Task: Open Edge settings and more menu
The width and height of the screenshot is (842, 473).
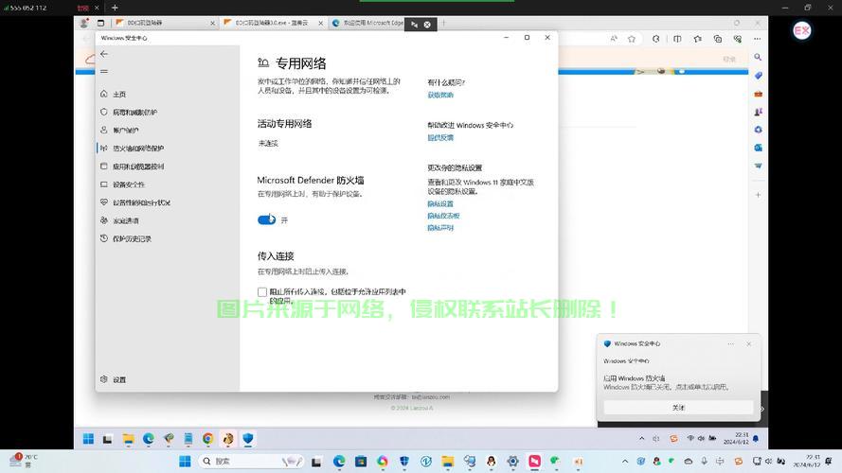Action: coord(757,39)
